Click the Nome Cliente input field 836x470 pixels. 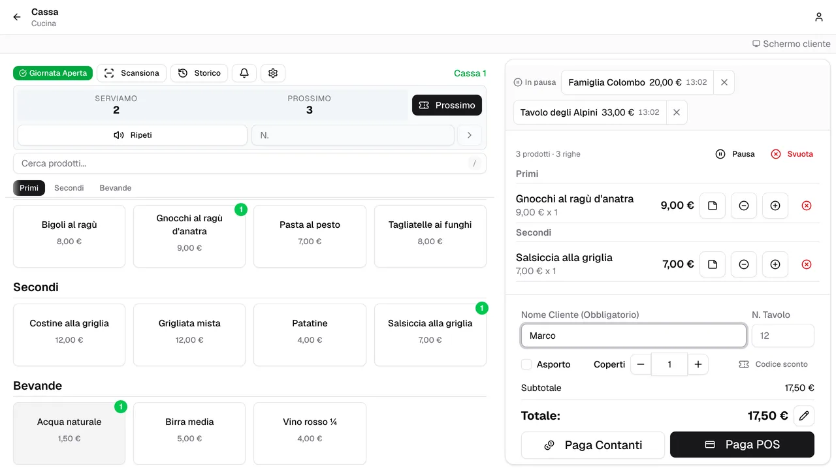click(634, 336)
